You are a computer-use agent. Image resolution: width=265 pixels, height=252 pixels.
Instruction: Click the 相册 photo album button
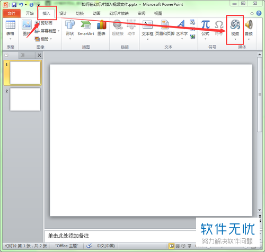(x=42, y=39)
